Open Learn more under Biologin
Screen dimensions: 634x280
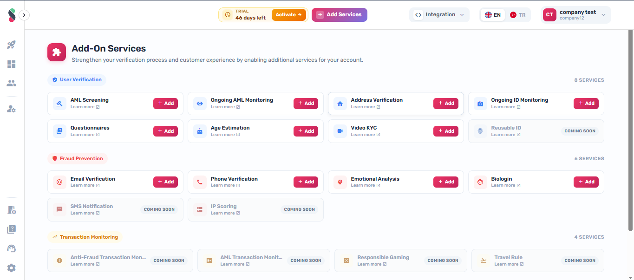click(x=506, y=185)
